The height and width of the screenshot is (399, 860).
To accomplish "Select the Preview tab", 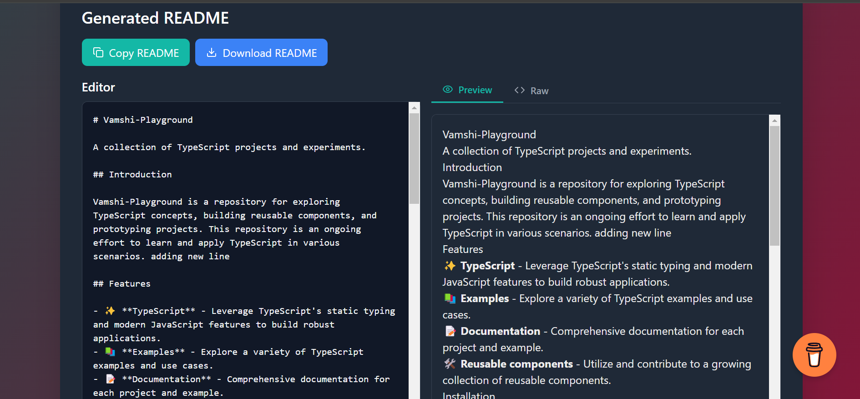I will (x=467, y=90).
